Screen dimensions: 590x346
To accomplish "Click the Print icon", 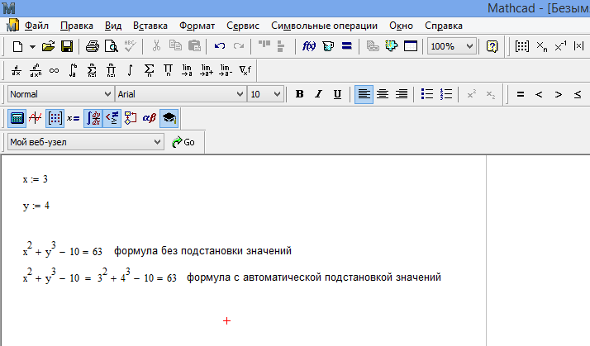I will tap(92, 46).
